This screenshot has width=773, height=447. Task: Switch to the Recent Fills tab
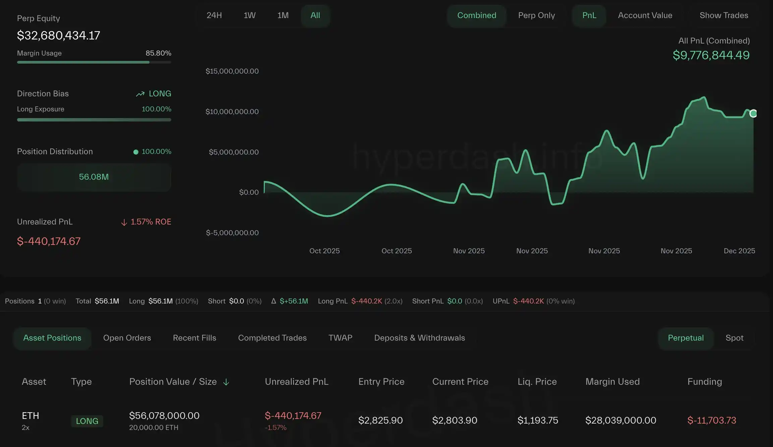pos(194,338)
